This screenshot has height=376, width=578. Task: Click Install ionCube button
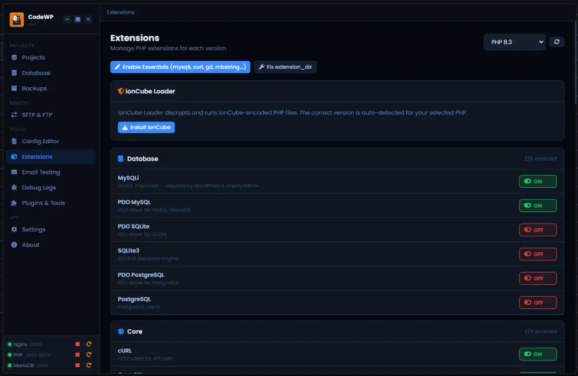(146, 128)
